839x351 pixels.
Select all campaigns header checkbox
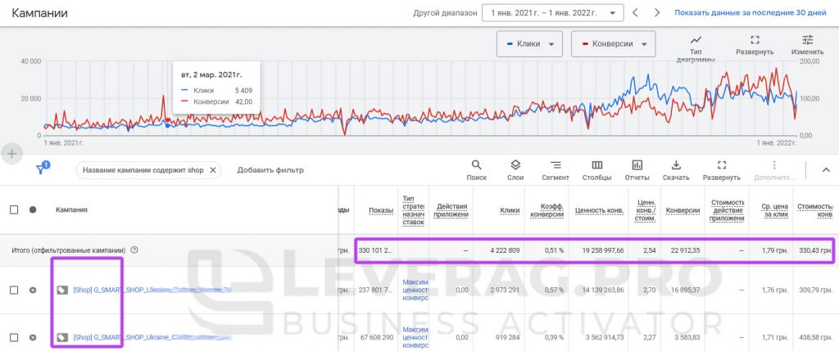14,210
